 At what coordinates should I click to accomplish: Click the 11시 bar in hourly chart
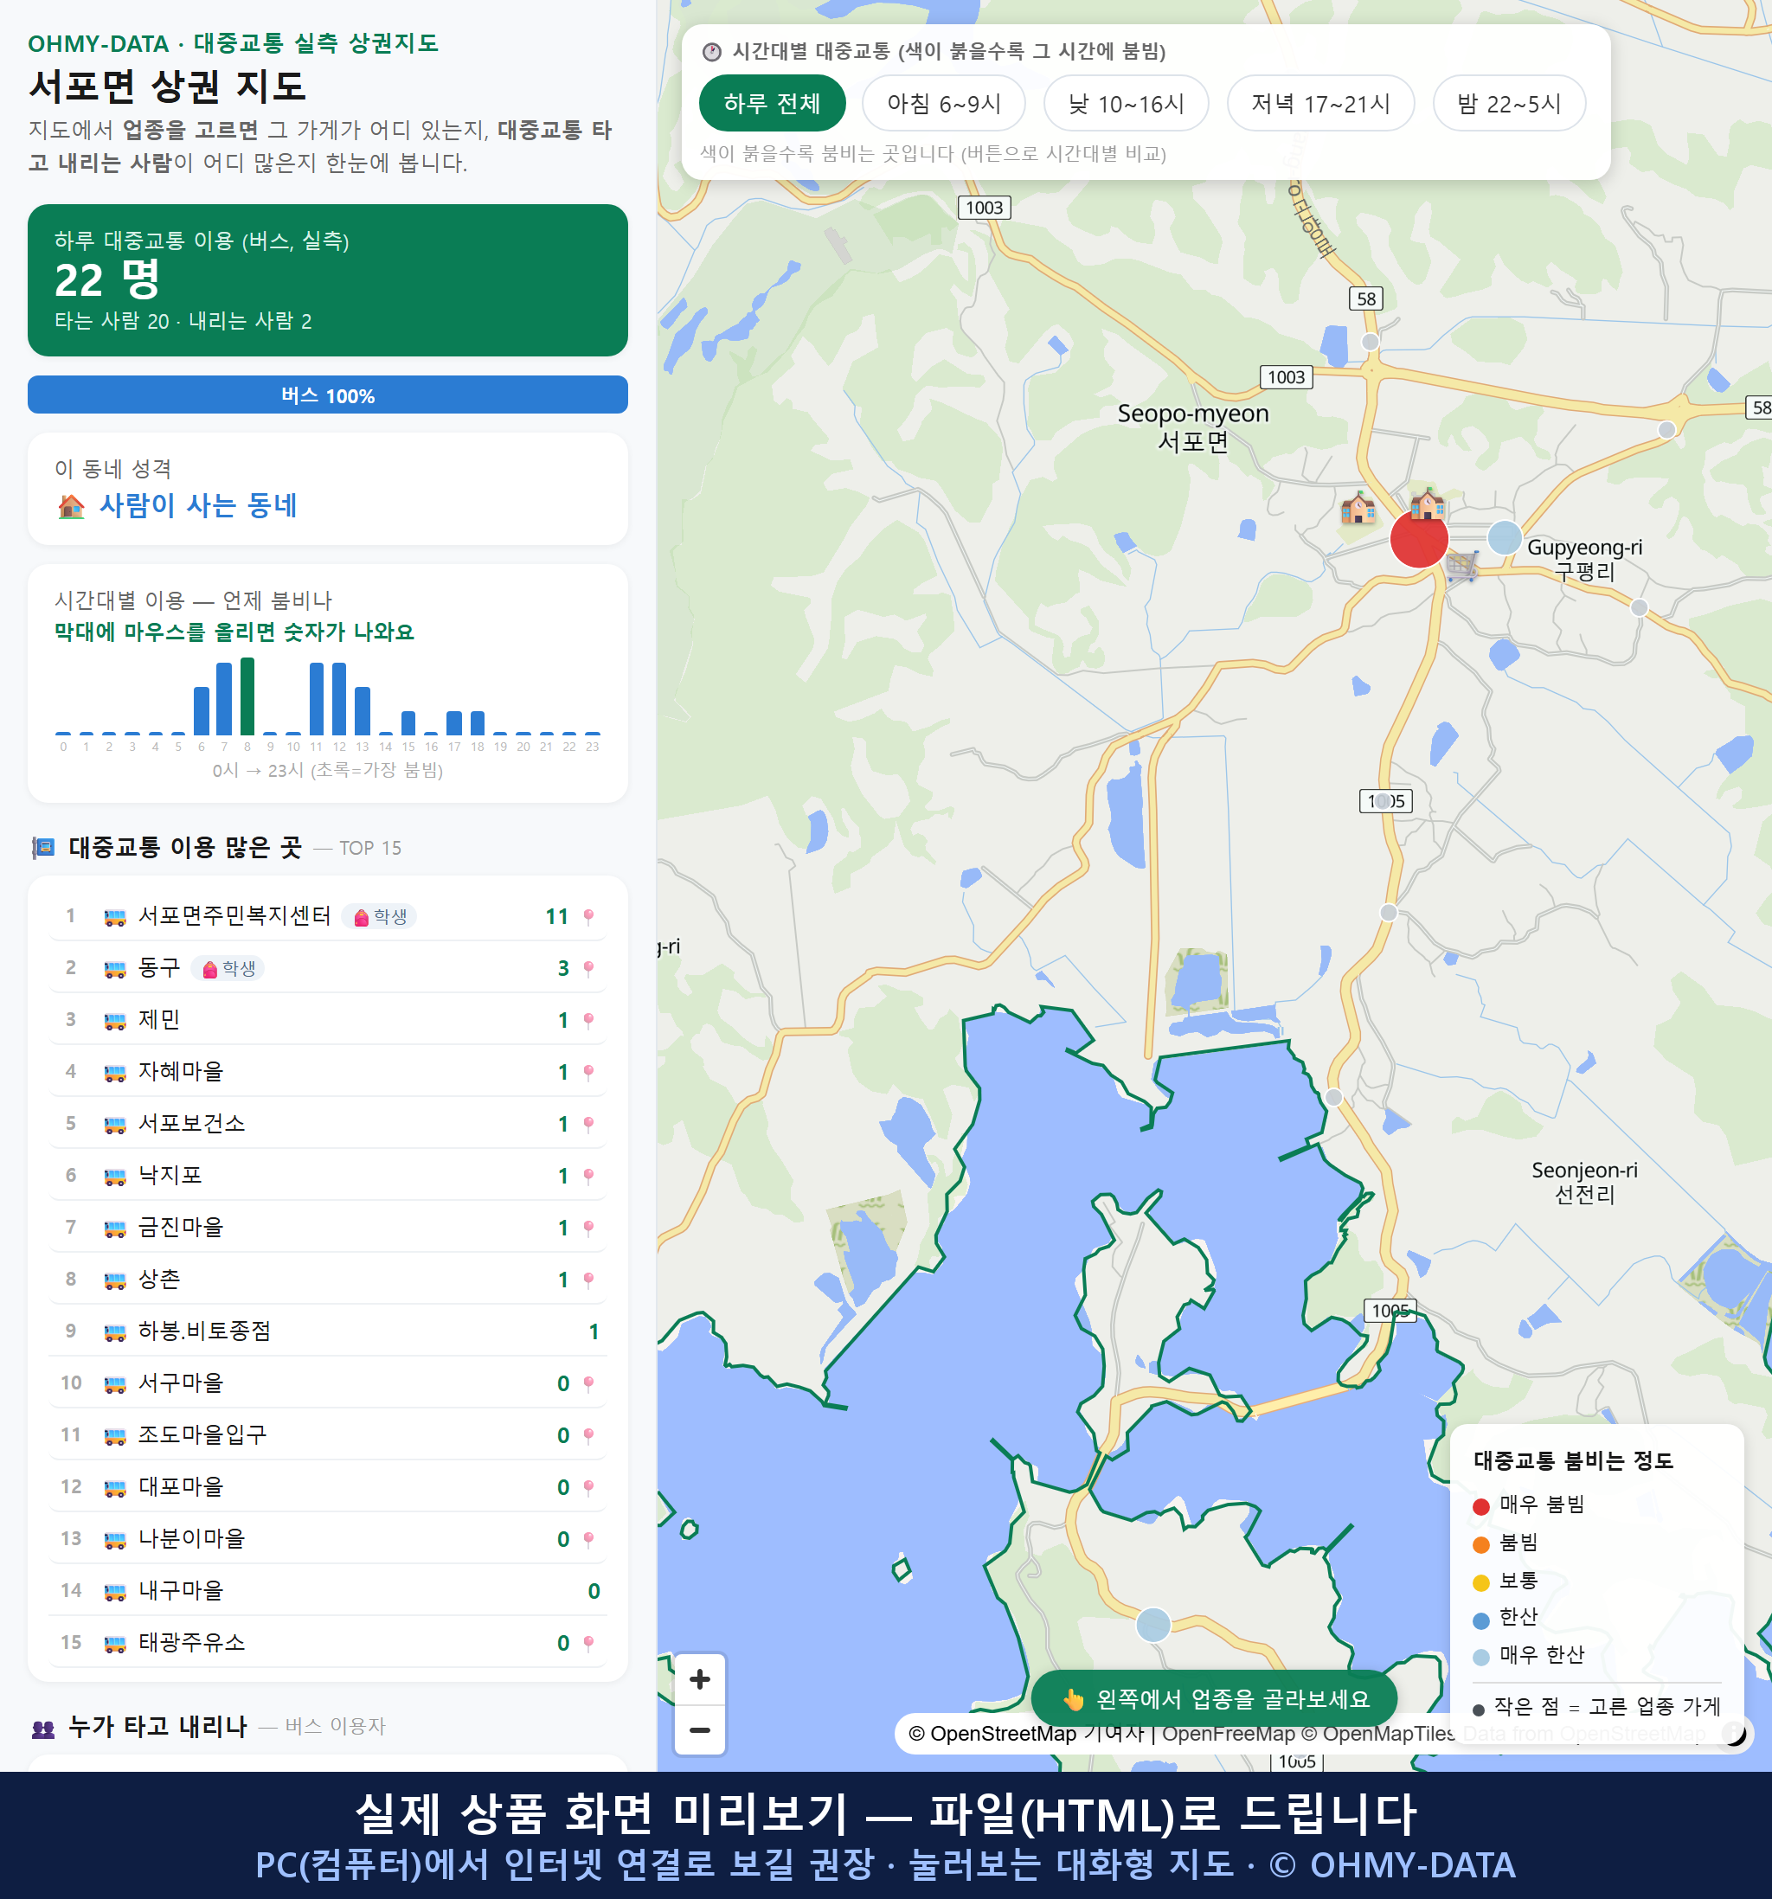click(316, 698)
